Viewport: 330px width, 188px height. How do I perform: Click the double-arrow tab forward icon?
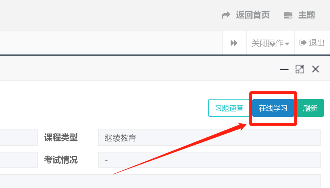234,43
